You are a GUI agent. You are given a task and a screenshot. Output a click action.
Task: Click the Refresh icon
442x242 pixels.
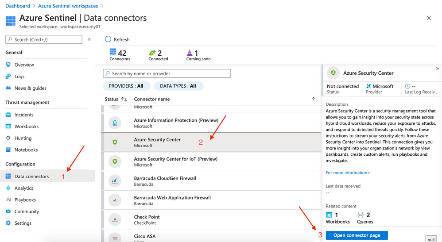108,39
